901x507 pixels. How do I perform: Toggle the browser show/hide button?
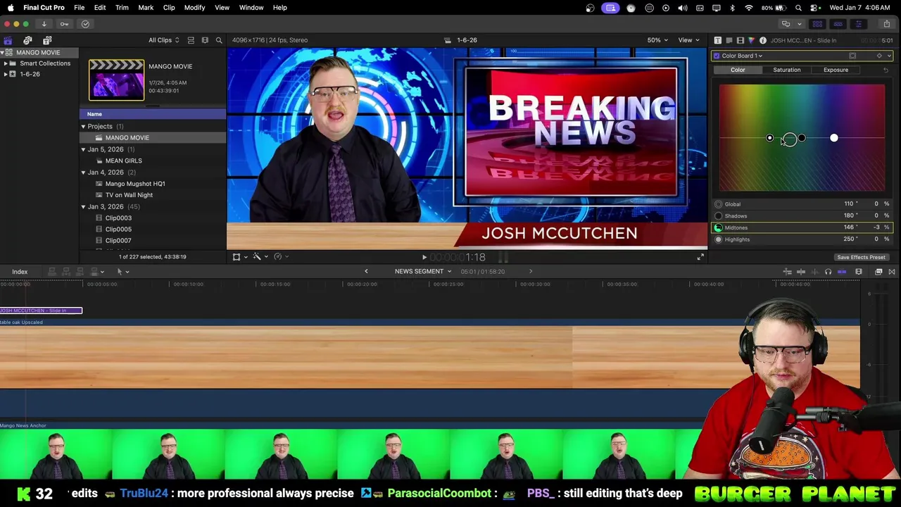(x=817, y=24)
